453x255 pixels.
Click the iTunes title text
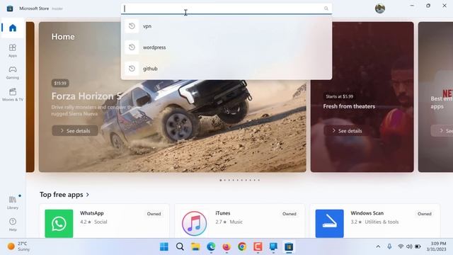coord(223,213)
